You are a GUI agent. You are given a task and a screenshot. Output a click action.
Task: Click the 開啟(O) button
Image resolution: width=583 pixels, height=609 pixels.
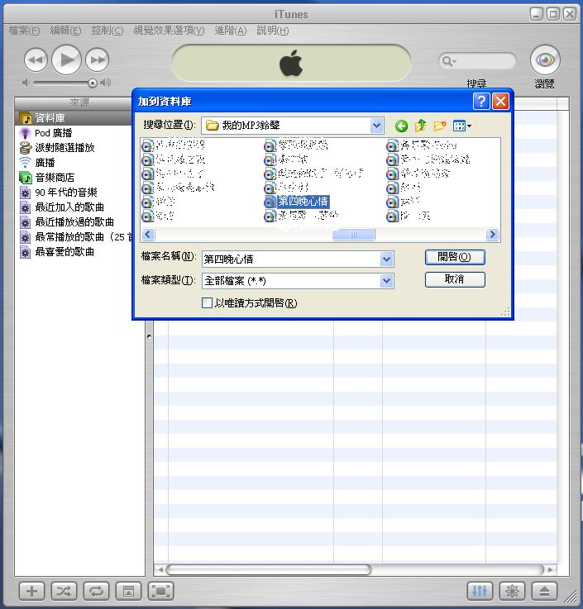(x=455, y=257)
